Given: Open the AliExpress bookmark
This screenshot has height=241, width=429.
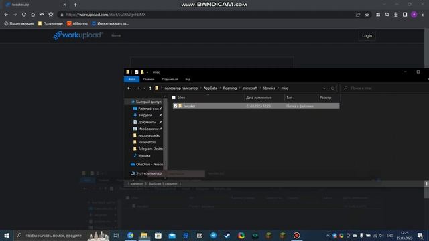Looking at the screenshot, I should pyautogui.click(x=78, y=24).
